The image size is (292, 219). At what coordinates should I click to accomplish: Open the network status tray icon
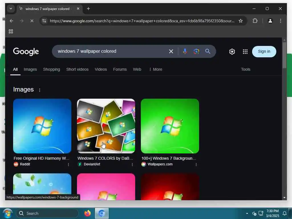coord(261,213)
